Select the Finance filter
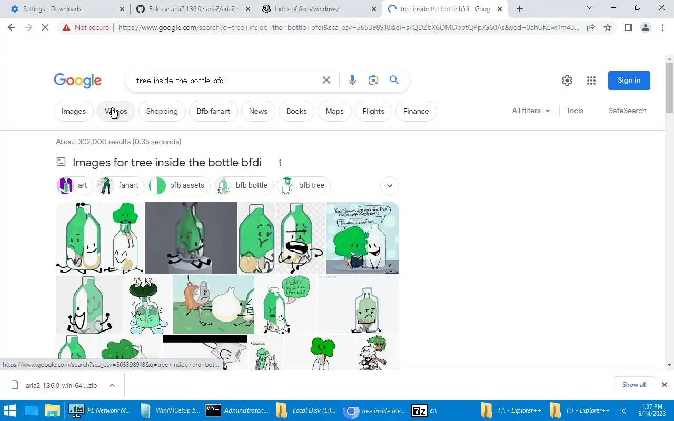 click(416, 111)
